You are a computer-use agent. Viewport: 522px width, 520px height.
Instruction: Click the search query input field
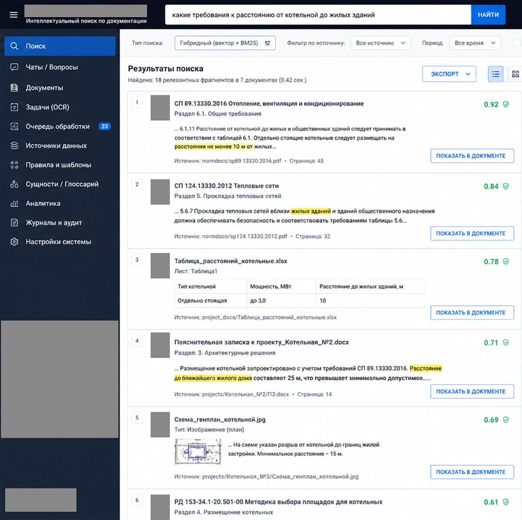click(318, 15)
